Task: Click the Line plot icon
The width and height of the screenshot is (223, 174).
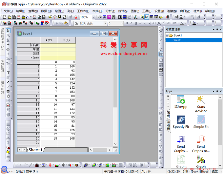Action: pyautogui.click(x=17, y=165)
